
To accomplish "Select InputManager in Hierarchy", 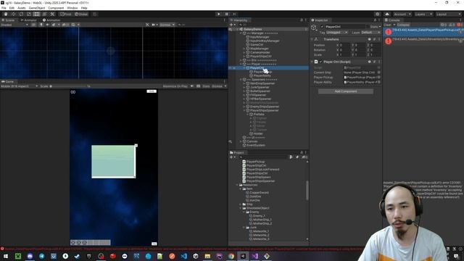I will (x=260, y=37).
